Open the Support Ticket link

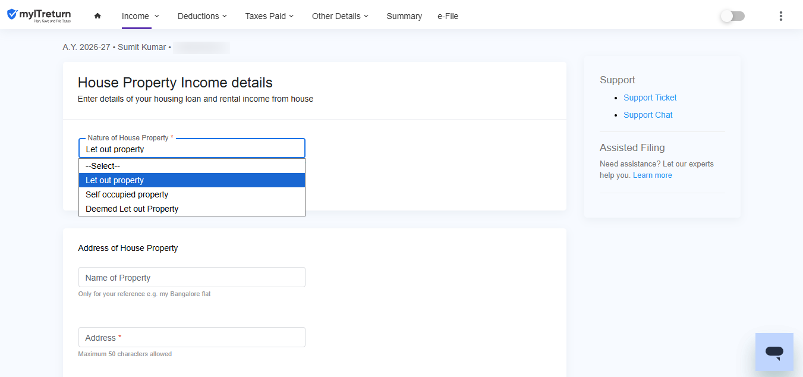[650, 98]
